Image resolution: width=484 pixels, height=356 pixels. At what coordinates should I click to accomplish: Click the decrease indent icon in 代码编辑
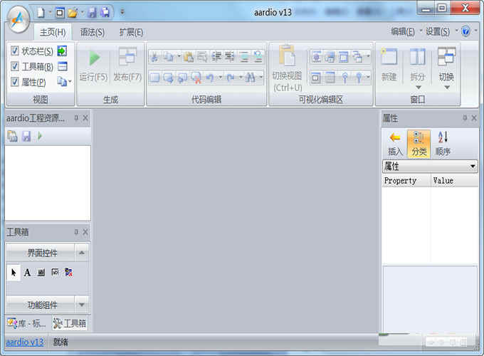[x=216, y=57]
